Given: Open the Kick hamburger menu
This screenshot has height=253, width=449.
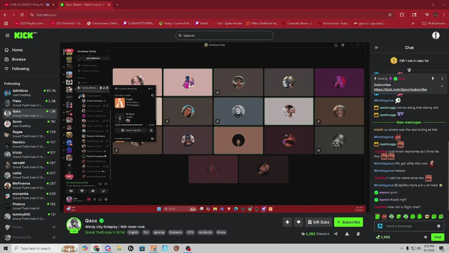Looking at the screenshot, I should 7,35.
